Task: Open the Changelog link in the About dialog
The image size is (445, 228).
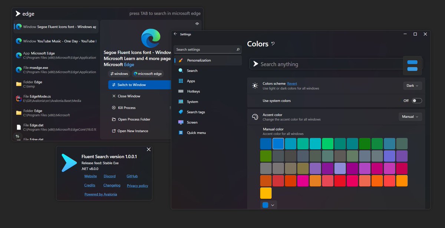Action: (112, 185)
